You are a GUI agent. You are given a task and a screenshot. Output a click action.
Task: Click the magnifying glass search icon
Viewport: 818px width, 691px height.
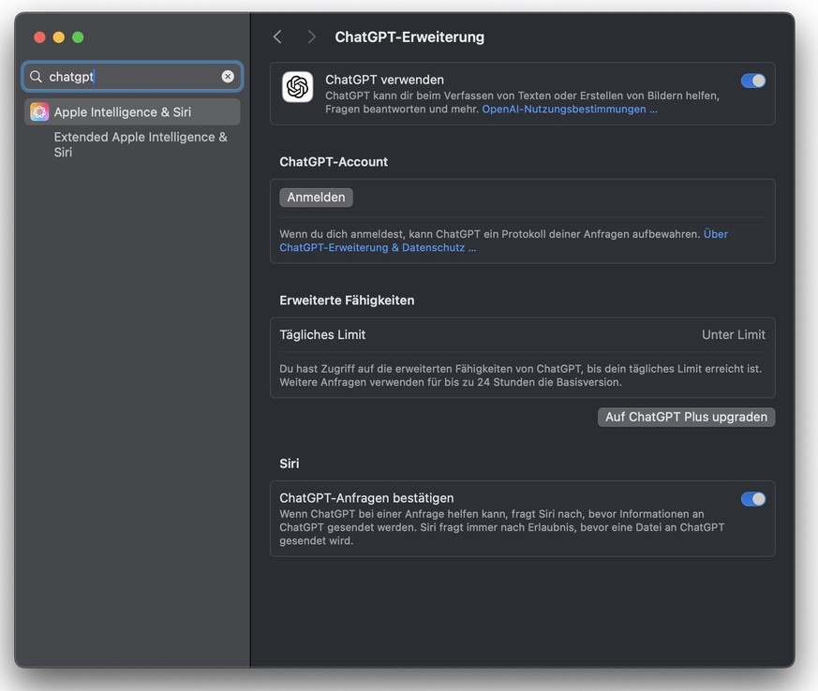37,77
